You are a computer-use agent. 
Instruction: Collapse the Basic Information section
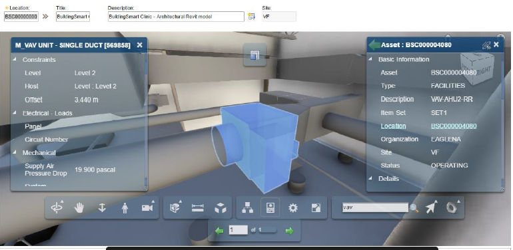[x=370, y=59]
